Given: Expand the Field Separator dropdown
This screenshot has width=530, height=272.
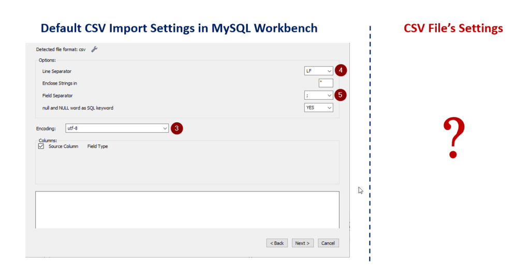Looking at the screenshot, I should [319, 95].
